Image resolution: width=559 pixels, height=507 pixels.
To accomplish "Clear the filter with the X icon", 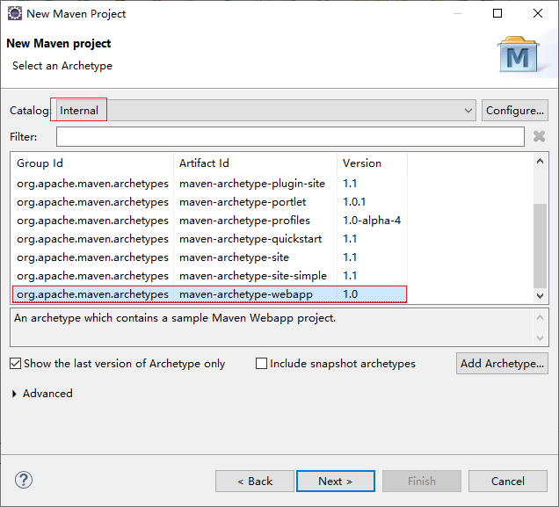I will coord(539,136).
